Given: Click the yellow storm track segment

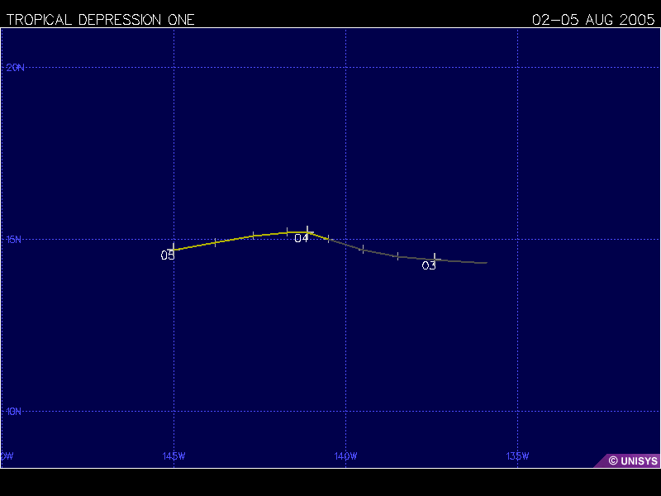Looking at the screenshot, I should (240, 238).
